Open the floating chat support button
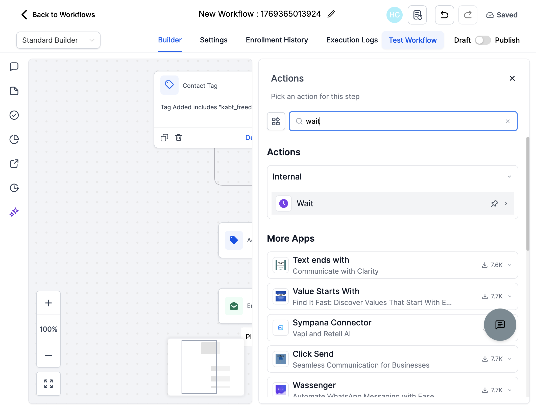Image resolution: width=536 pixels, height=410 pixels. click(x=500, y=325)
